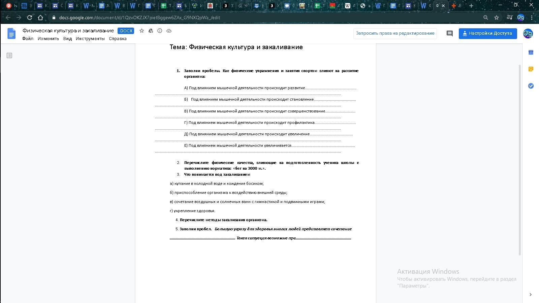Click the browser home icon
Image resolution: width=539 pixels, height=303 pixels.
click(40, 18)
